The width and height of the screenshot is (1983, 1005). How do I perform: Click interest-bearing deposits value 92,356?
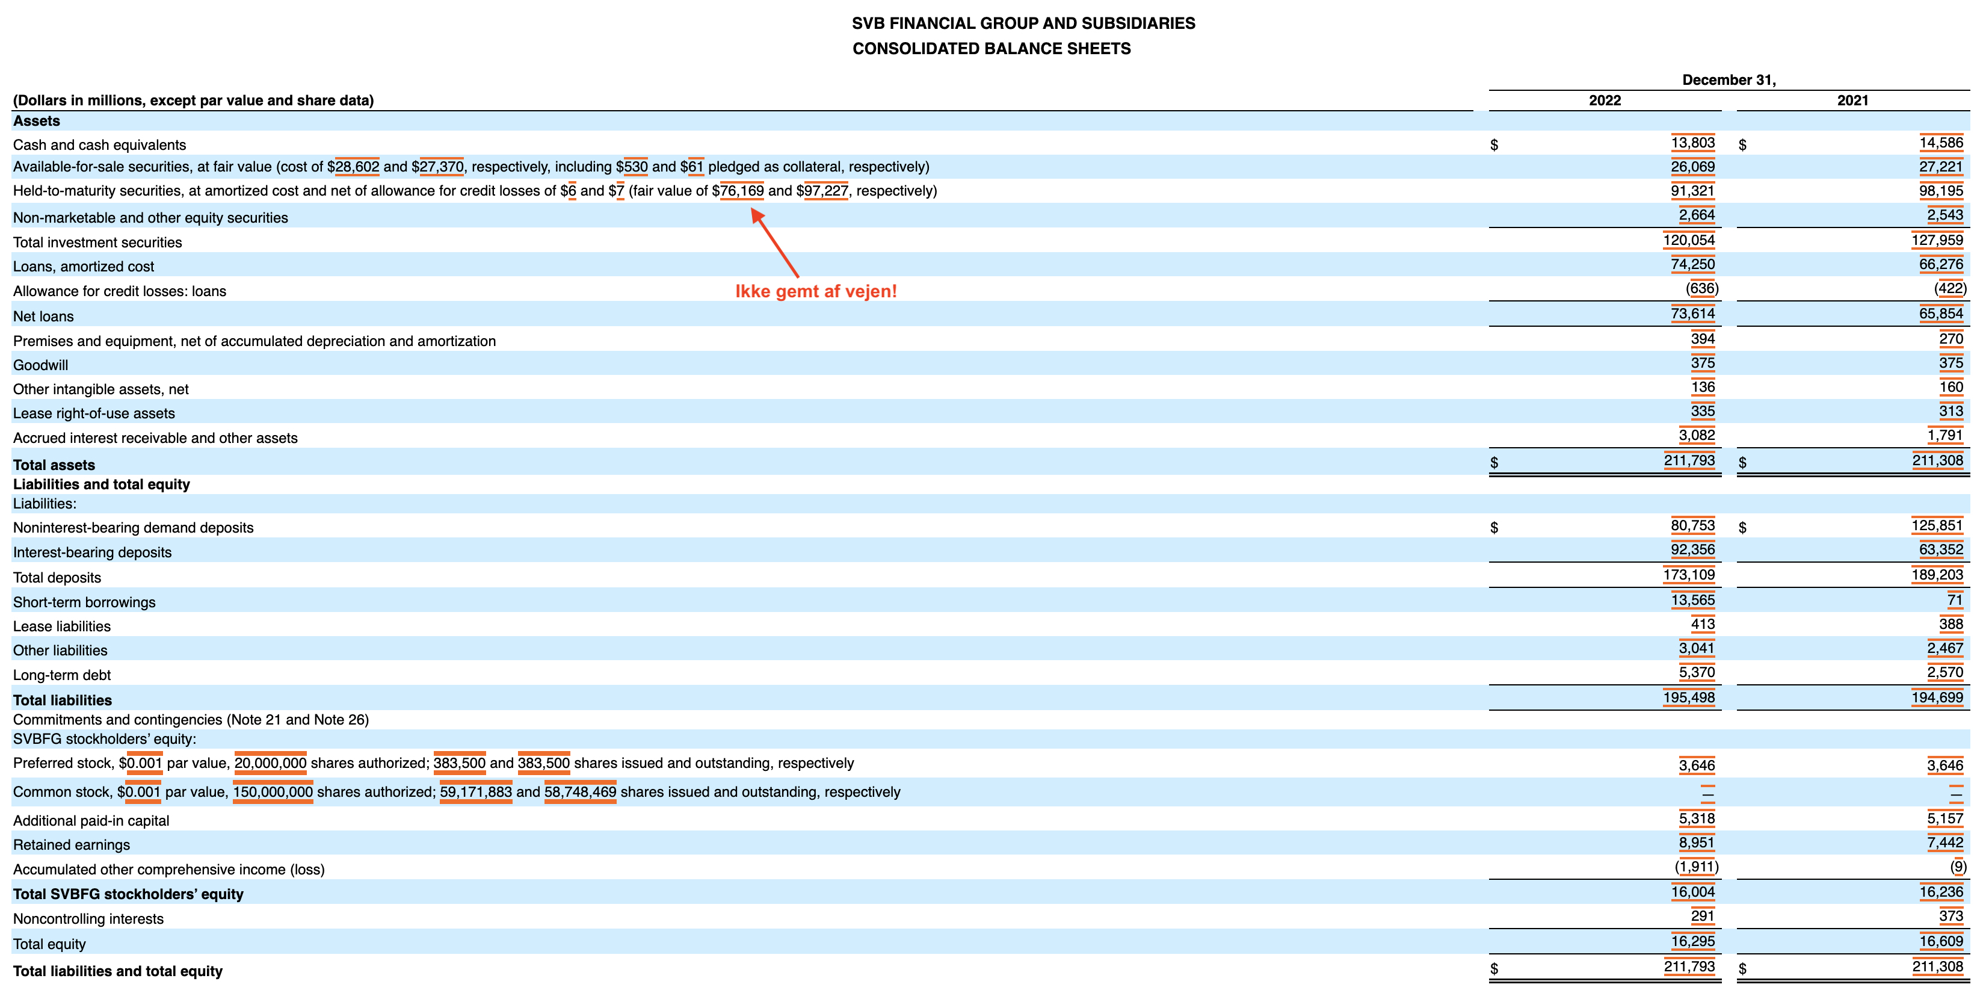[x=1693, y=550]
